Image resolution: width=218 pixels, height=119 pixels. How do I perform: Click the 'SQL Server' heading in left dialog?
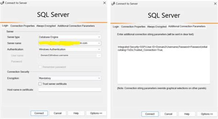pos(53,15)
